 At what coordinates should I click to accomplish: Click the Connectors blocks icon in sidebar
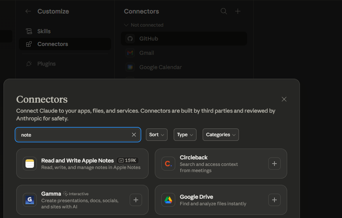(x=29, y=44)
